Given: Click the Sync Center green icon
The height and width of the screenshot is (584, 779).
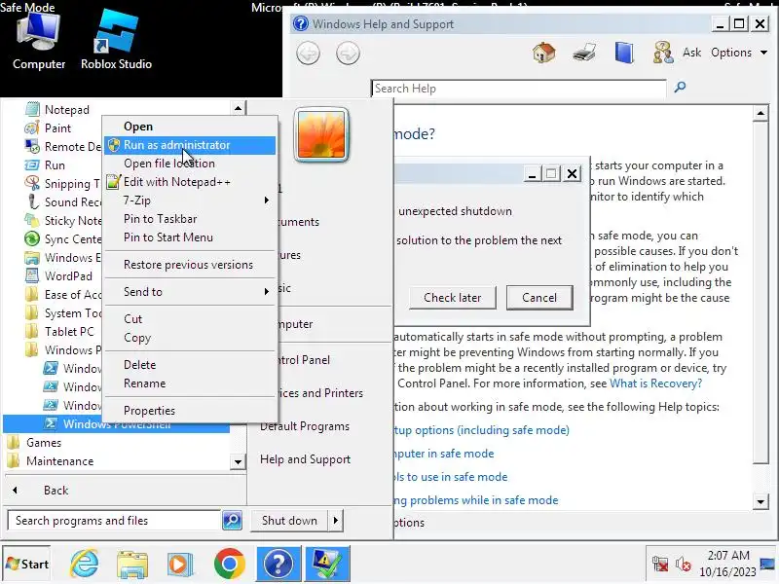Looking at the screenshot, I should click(32, 238).
